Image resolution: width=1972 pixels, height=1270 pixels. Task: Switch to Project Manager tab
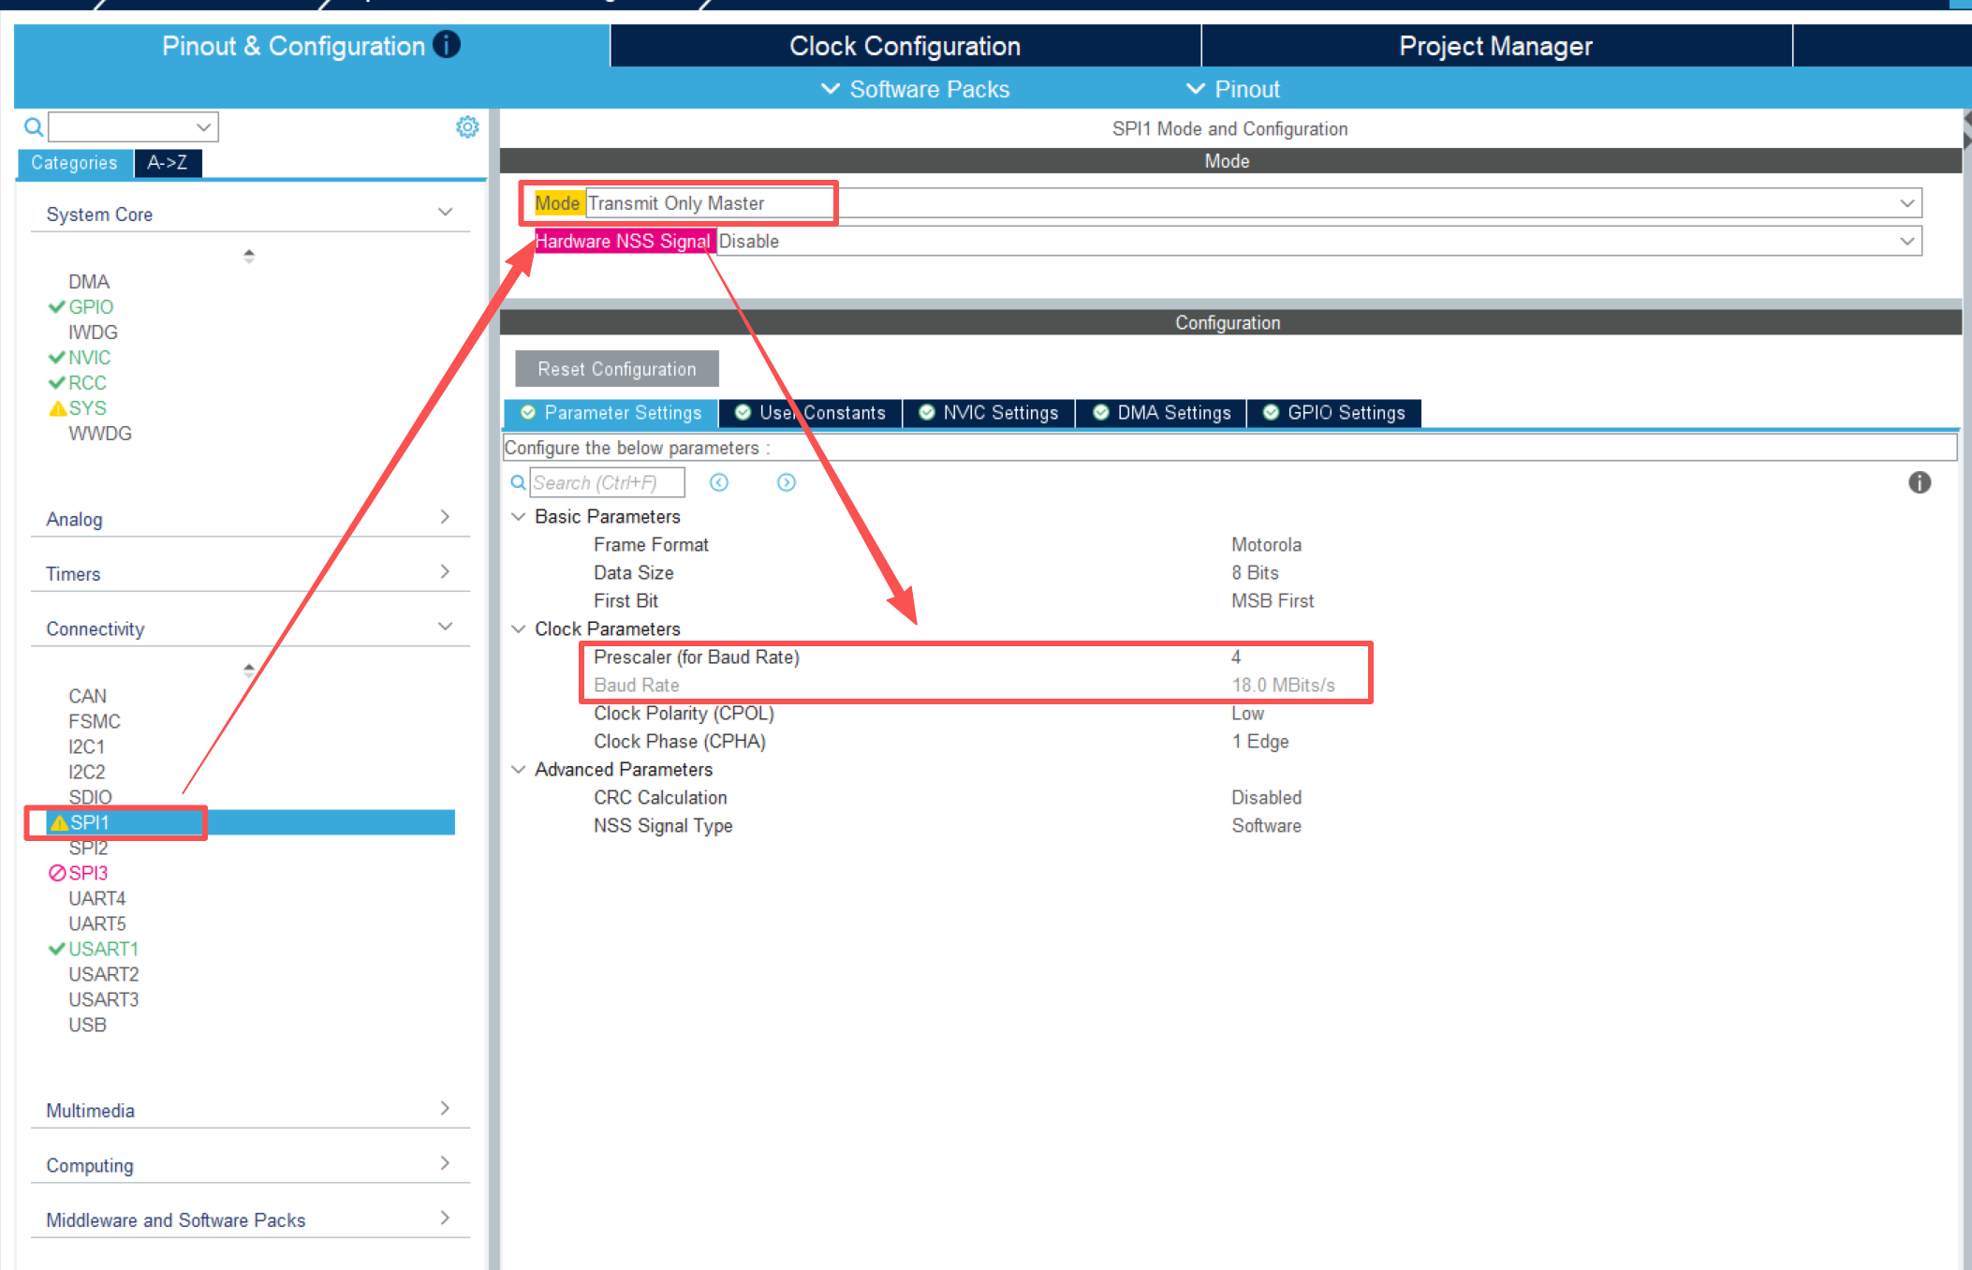click(1496, 46)
